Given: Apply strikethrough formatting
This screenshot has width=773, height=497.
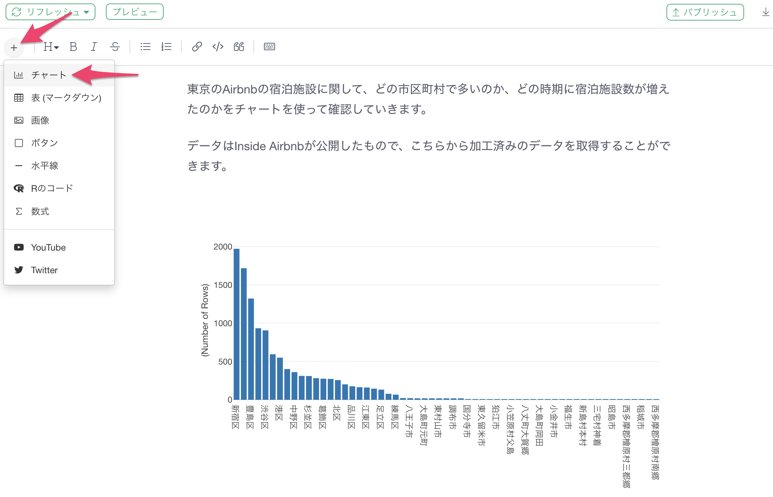Looking at the screenshot, I should click(115, 47).
